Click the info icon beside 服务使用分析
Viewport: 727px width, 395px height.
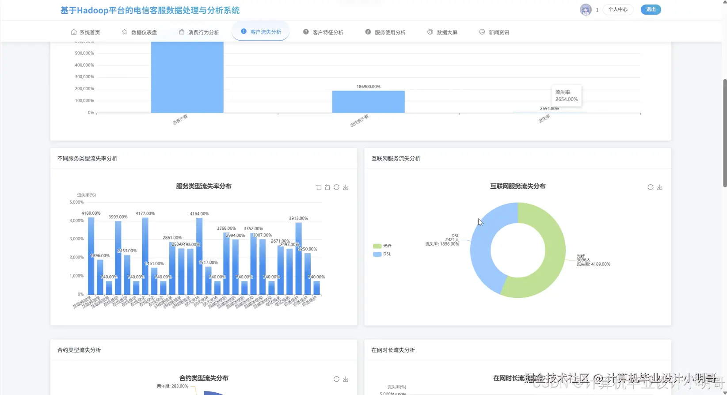click(x=368, y=32)
